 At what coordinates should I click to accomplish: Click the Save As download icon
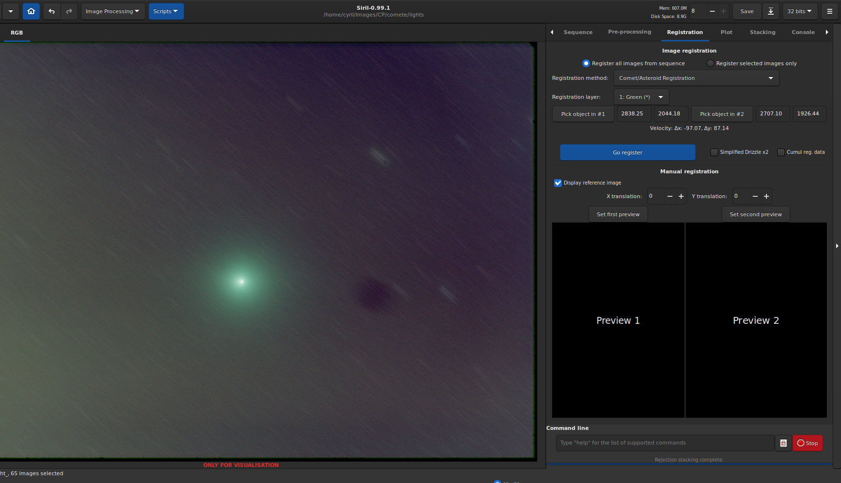[x=771, y=11]
